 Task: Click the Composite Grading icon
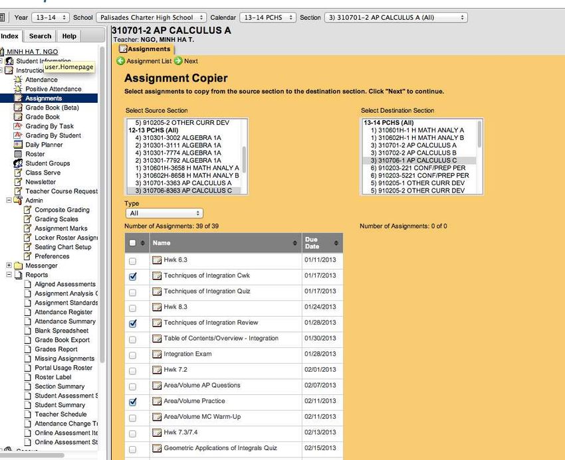pos(27,210)
